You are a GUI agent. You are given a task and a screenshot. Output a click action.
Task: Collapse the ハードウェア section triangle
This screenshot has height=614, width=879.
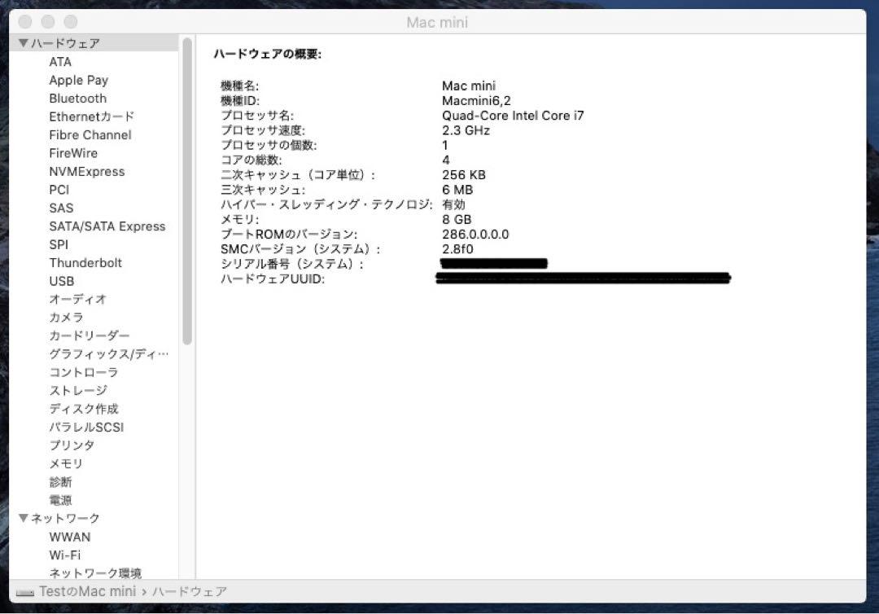coord(23,42)
